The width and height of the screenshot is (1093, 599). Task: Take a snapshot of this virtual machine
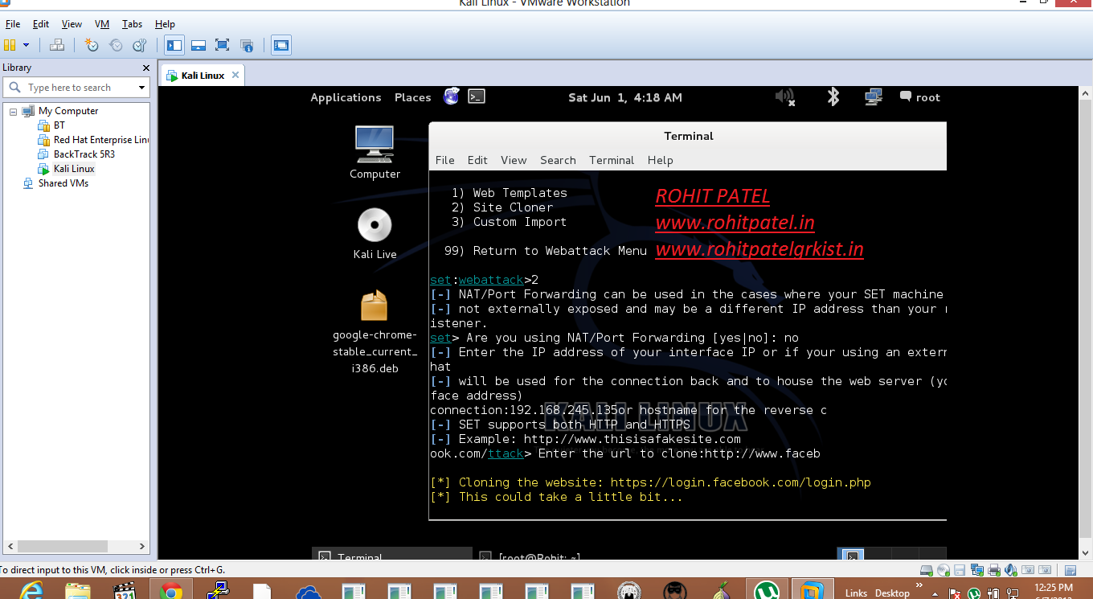click(92, 45)
